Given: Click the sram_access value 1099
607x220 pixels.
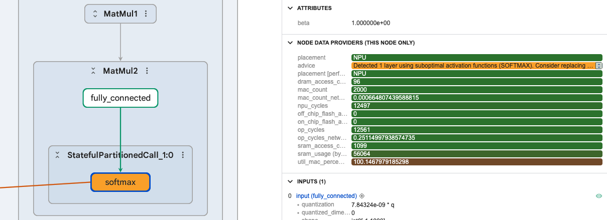Looking at the screenshot, I should point(477,146).
